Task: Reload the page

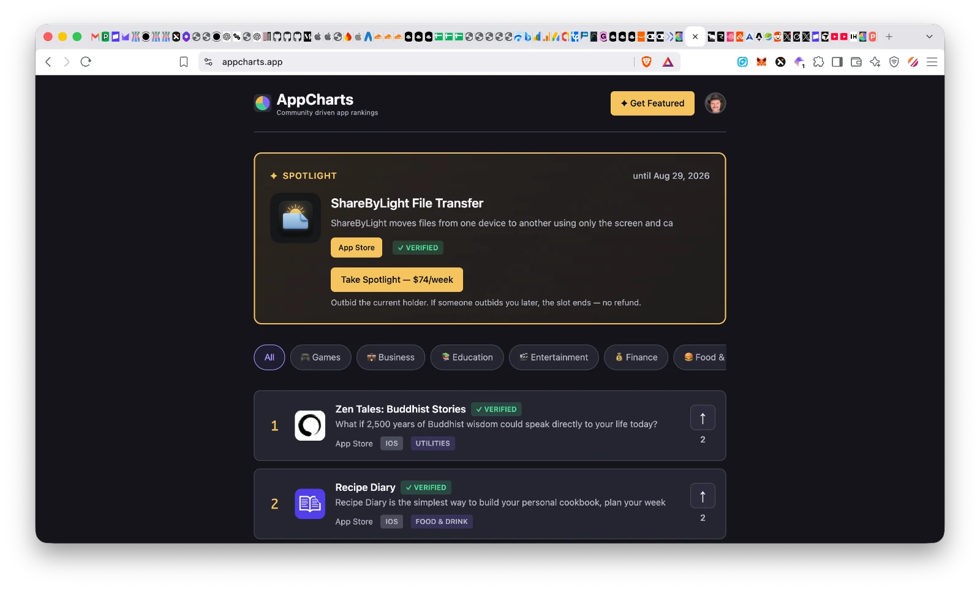Action: point(86,62)
